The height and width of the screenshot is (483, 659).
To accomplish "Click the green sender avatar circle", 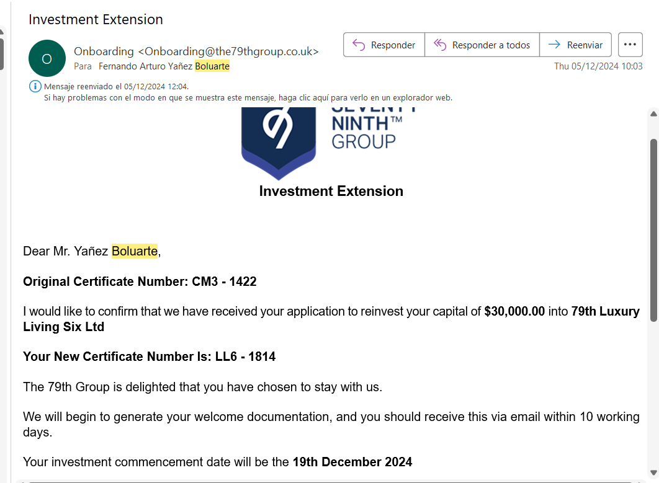I will click(47, 58).
